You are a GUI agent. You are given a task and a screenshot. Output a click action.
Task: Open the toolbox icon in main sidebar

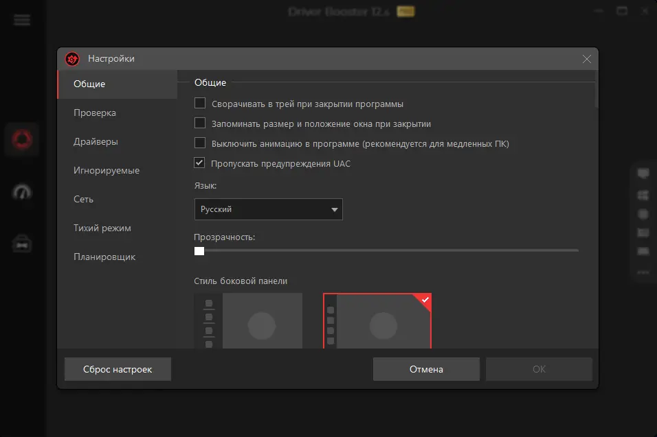click(x=22, y=244)
